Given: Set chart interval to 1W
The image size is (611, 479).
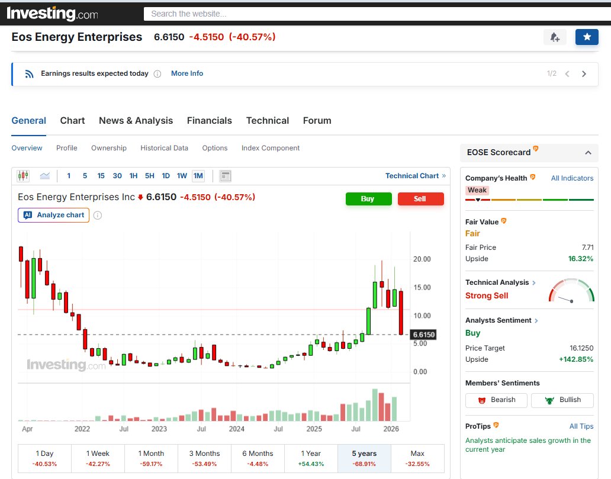Looking at the screenshot, I should pyautogui.click(x=182, y=176).
